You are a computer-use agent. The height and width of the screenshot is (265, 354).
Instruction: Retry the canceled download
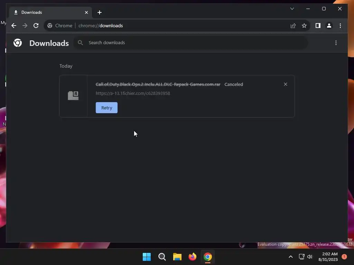point(106,108)
